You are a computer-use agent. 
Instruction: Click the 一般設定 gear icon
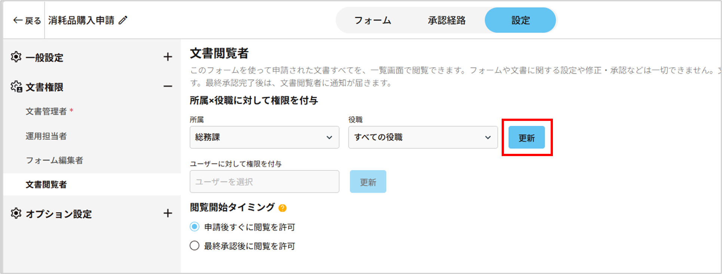(16, 57)
